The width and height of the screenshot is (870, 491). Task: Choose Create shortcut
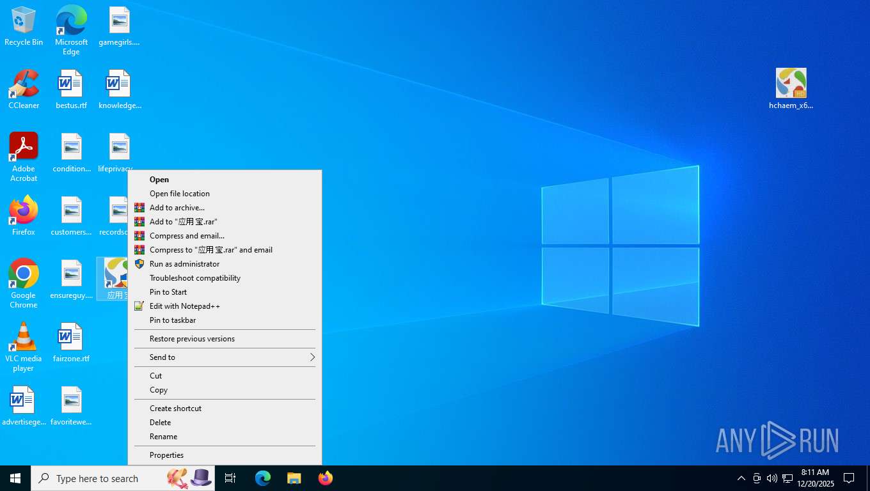click(225, 409)
